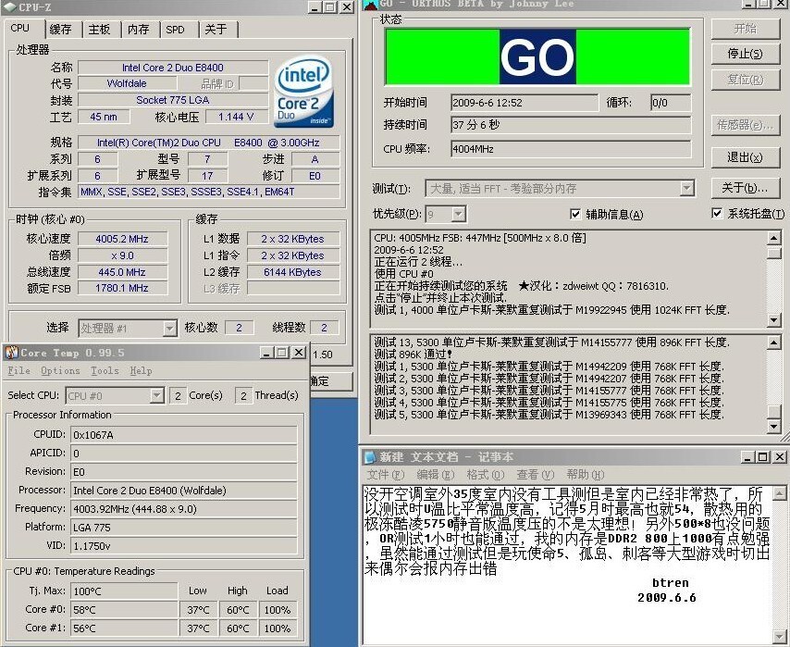Viewport: 790px width, 647px height.
Task: Open the 测试 type dropdown in ORTHOS
Action: click(x=686, y=189)
